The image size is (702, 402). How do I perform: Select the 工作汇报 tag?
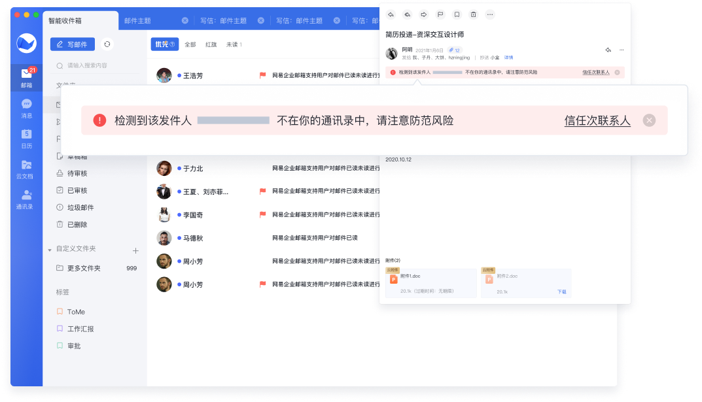point(80,329)
